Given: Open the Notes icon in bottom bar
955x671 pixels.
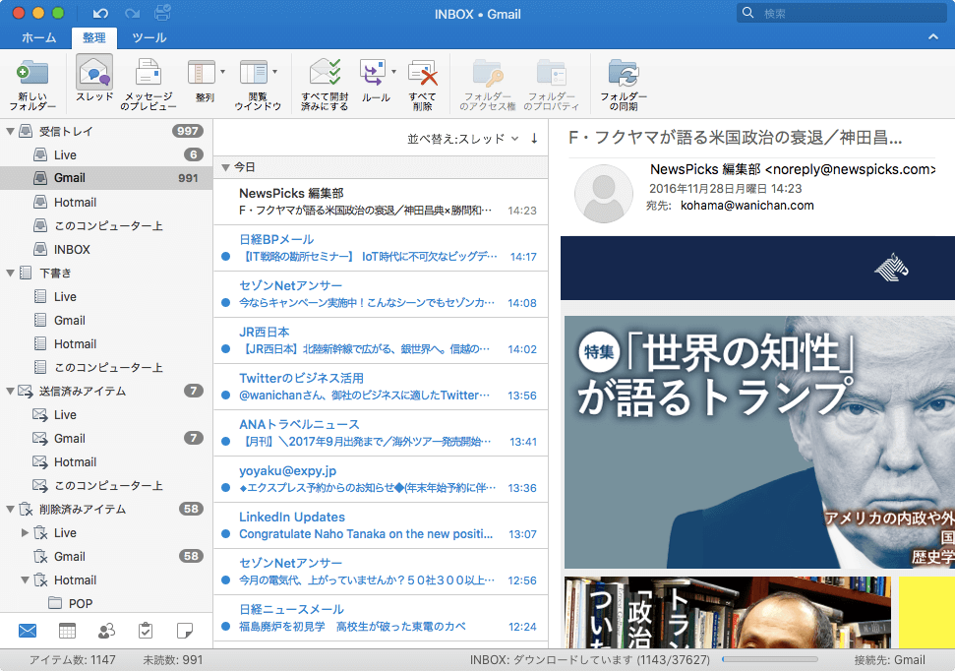Looking at the screenshot, I should point(184,631).
